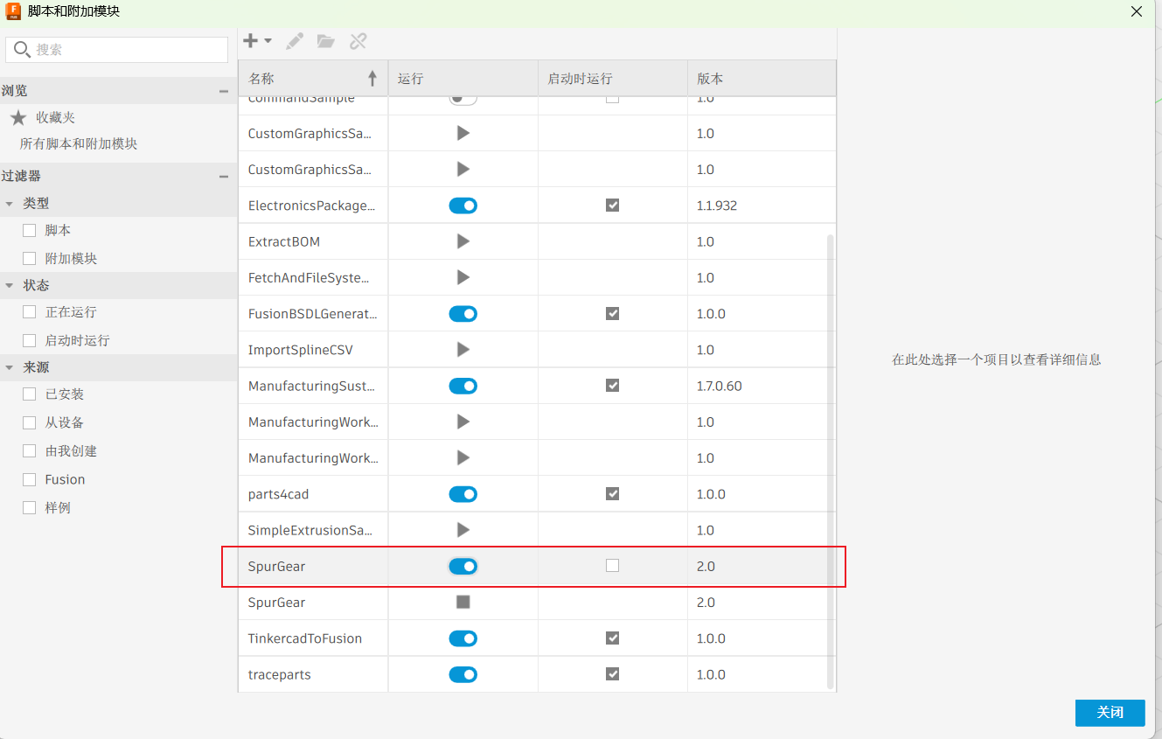Toggle off the parts4cad add-in switch
The width and height of the screenshot is (1162, 739).
coord(463,494)
